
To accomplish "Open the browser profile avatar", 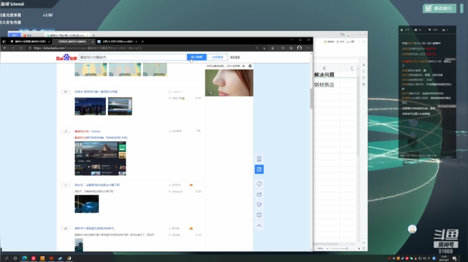I will click(300, 48).
